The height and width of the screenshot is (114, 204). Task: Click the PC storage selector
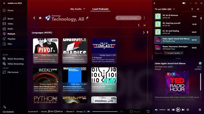tap(87, 111)
